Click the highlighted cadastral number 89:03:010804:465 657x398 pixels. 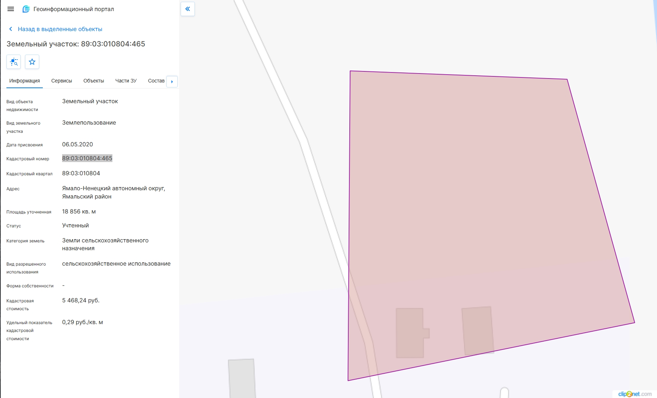87,158
